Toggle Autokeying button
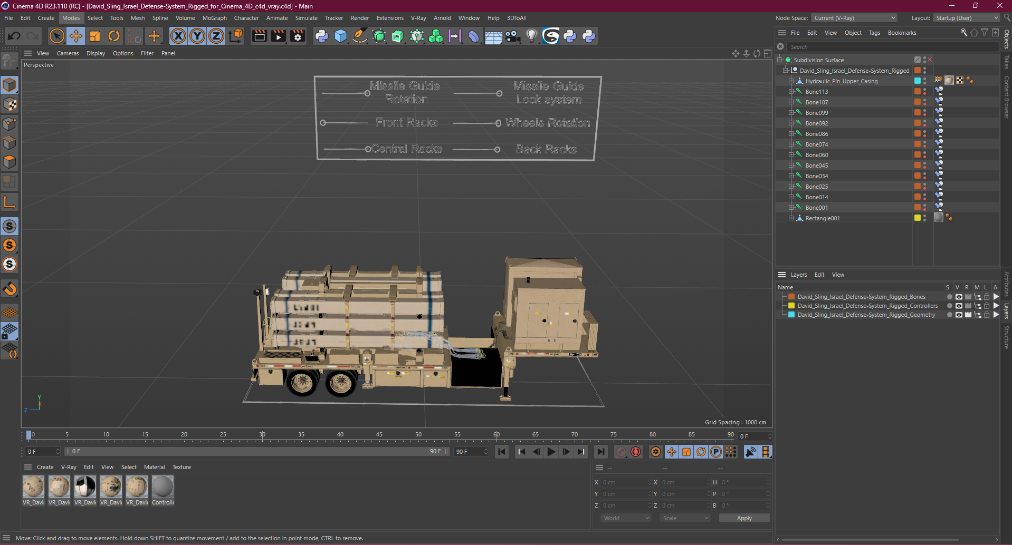This screenshot has height=545, width=1012. (x=636, y=452)
